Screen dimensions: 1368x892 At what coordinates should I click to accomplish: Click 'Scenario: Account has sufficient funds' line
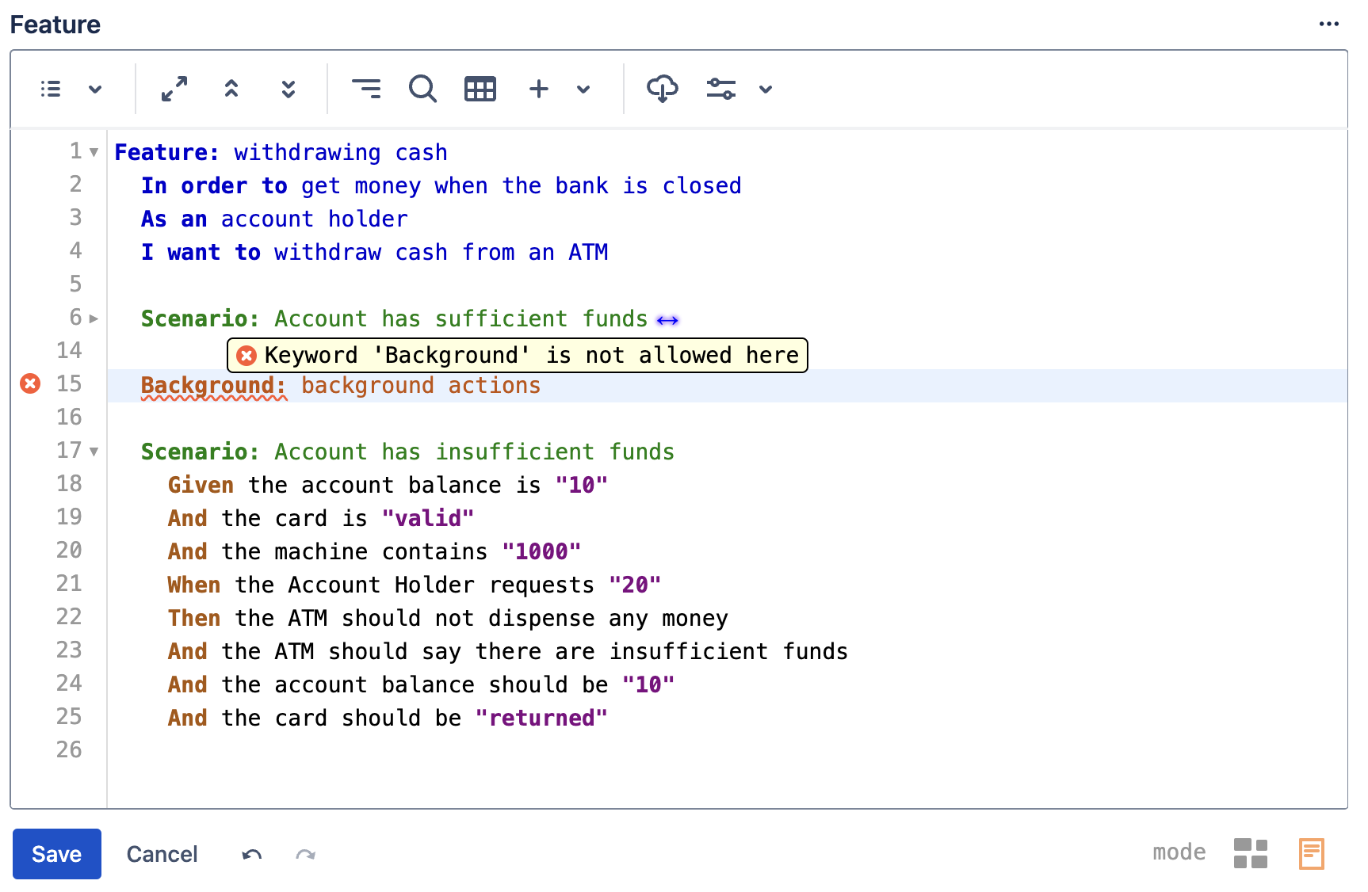(x=395, y=318)
